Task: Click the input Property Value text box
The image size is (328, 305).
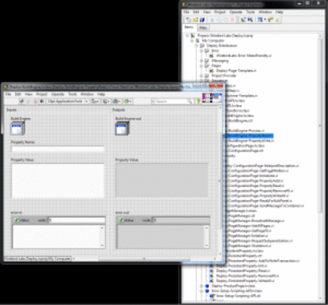Action: (58, 180)
